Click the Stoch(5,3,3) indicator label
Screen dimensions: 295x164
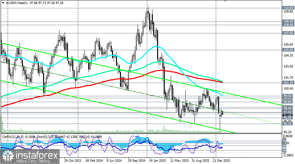tap(45, 137)
